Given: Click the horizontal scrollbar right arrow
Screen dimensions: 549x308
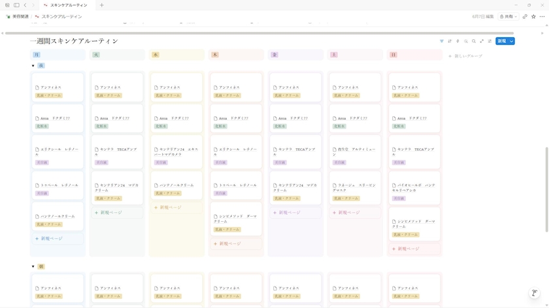Looking at the screenshot, I should click(x=542, y=33).
